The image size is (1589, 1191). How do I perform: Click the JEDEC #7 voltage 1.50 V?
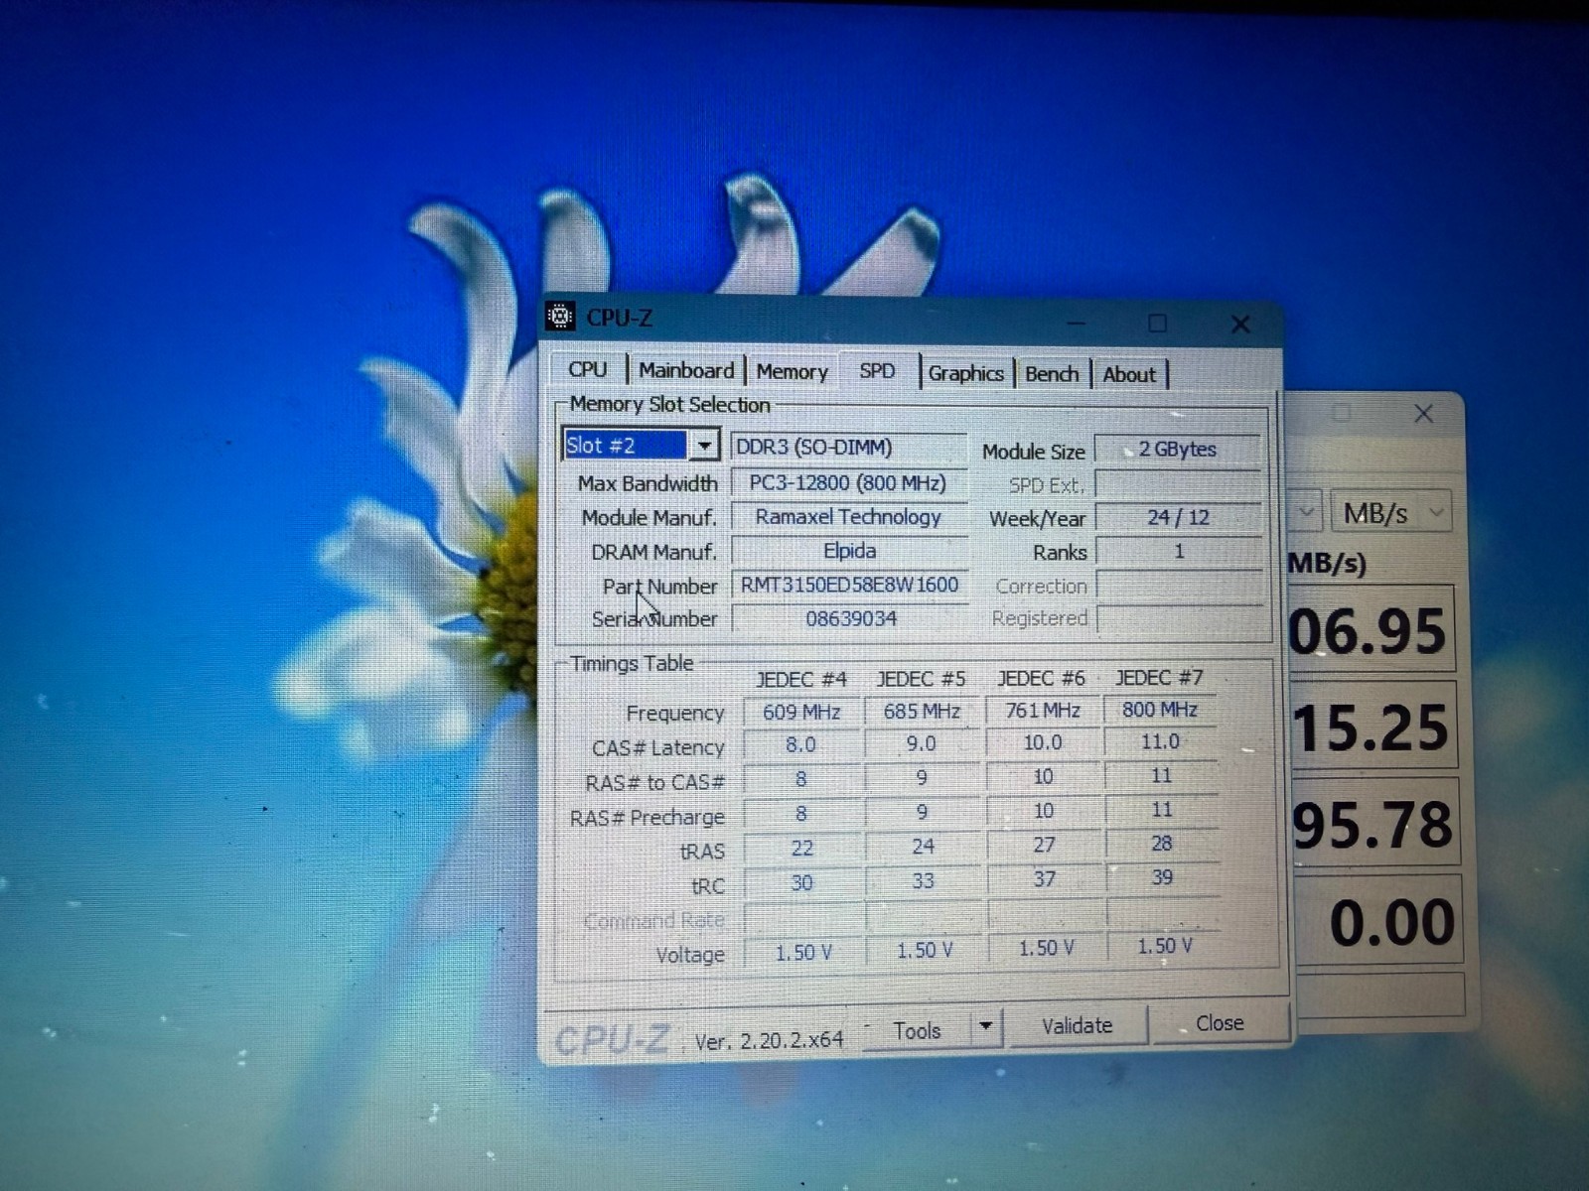[1164, 946]
